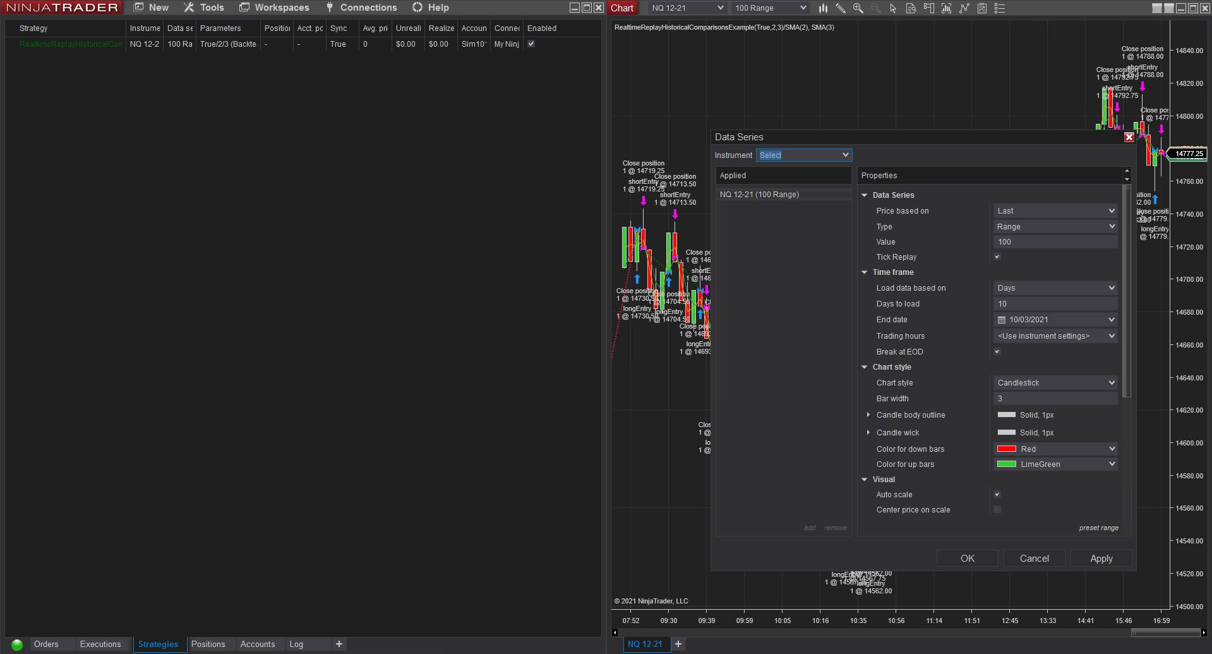The width and height of the screenshot is (1212, 654).
Task: Open the Trading hours dropdown
Action: coord(1055,336)
